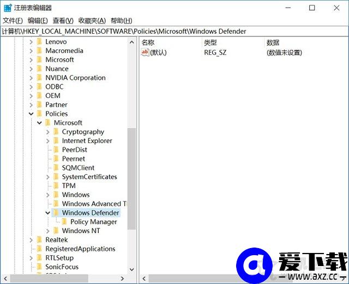The width and height of the screenshot is (349, 284).
Task: Select the Macromedia folder icon
Action: [39, 51]
